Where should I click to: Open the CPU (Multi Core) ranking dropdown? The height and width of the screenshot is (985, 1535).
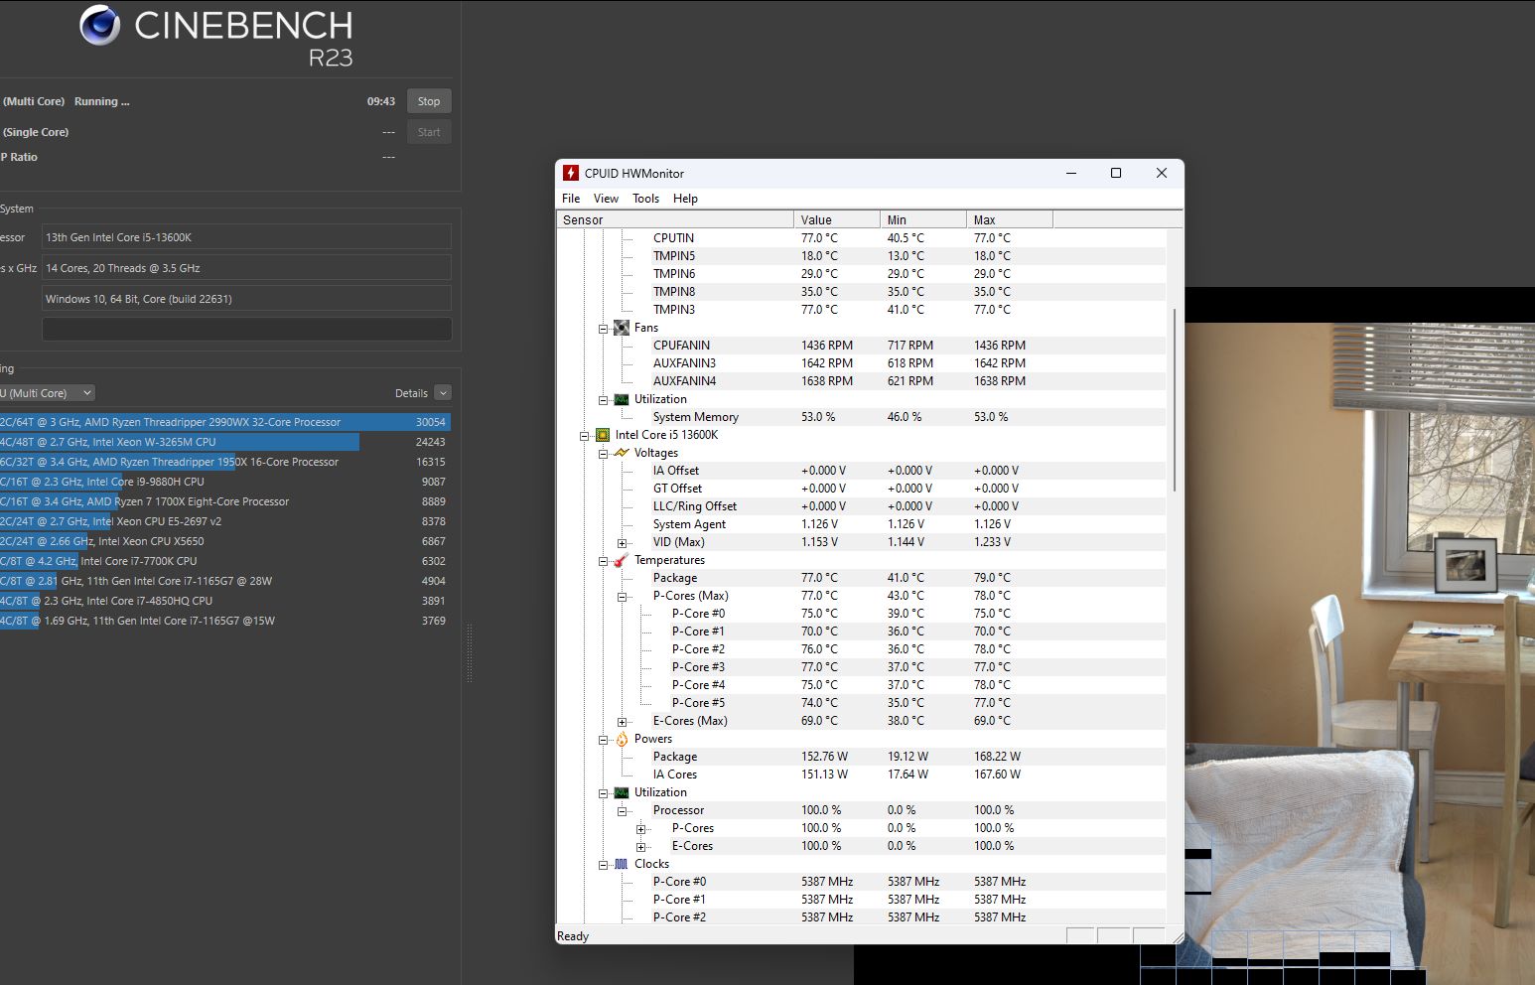pos(47,393)
